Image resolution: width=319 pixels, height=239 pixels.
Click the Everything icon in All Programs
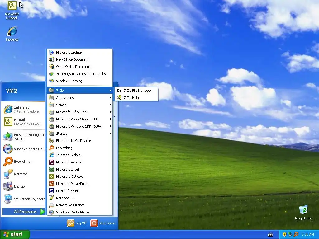tap(51, 148)
